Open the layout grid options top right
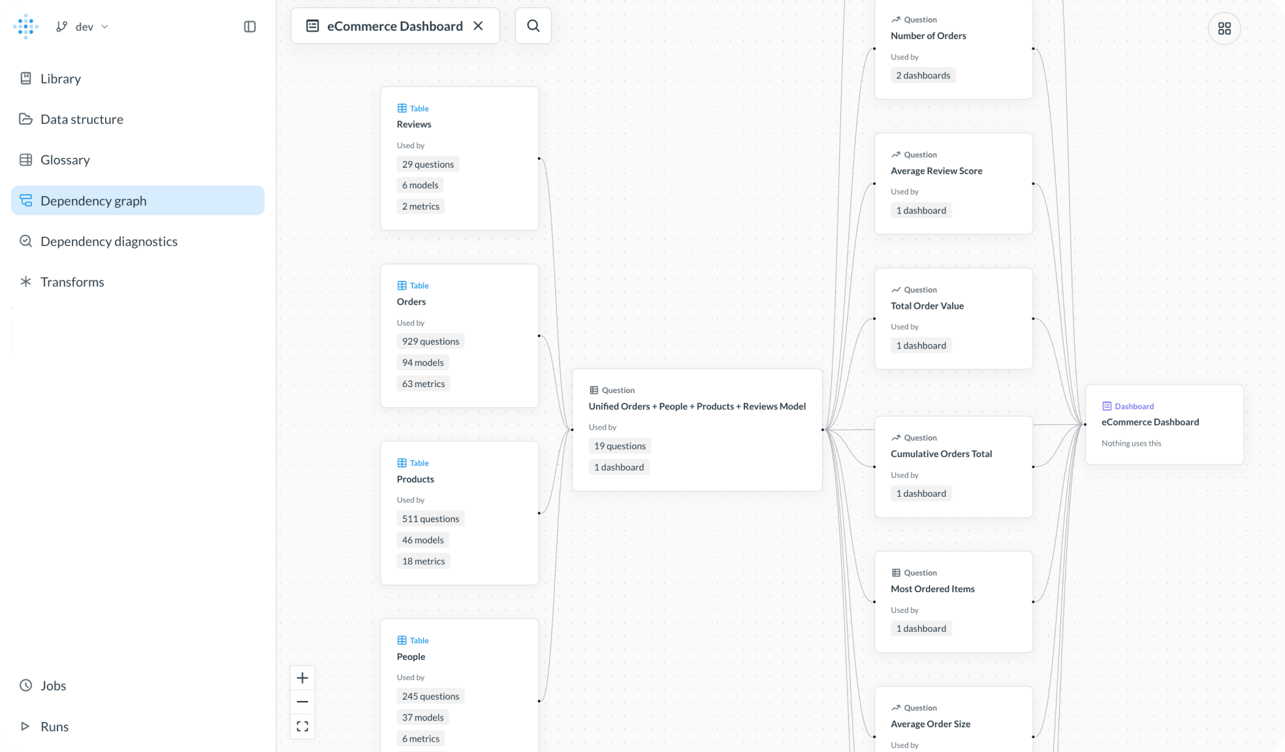 coord(1224,28)
